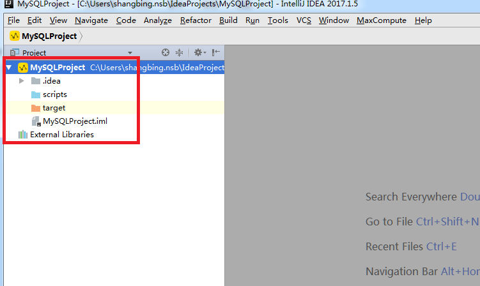Image resolution: width=480 pixels, height=286 pixels.
Task: Hide the Project tool window with pin icon
Action: pos(215,52)
